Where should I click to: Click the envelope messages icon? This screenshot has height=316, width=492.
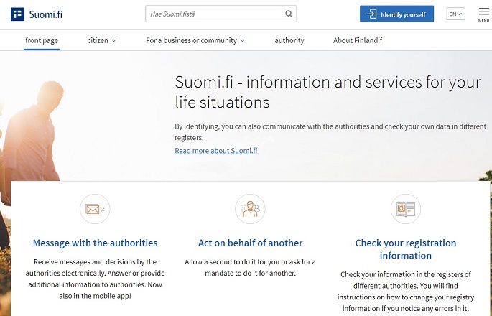(x=95, y=210)
